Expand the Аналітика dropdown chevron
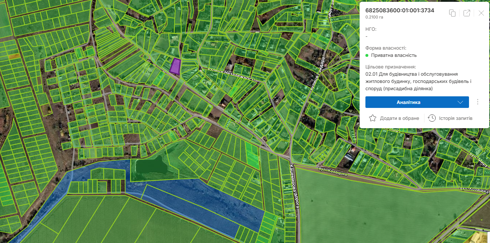This screenshot has height=243, width=490. (460, 102)
